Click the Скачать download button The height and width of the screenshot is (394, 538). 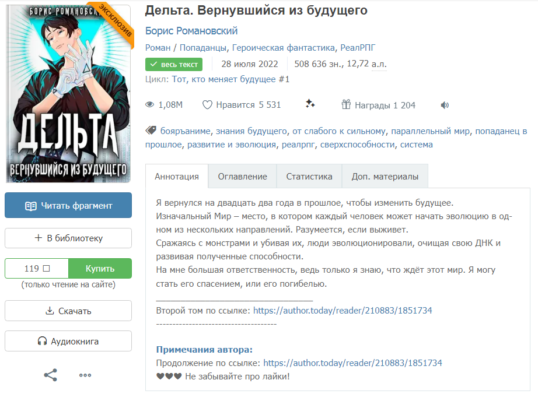click(x=68, y=311)
